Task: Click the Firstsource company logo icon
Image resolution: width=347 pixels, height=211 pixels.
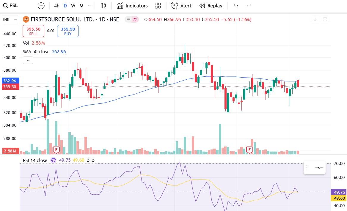Action: click(26, 19)
